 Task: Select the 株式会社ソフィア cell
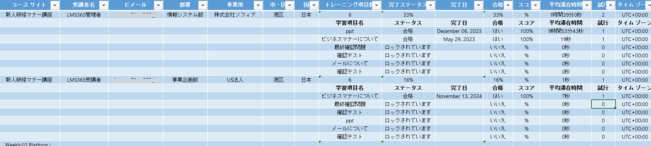point(235,15)
